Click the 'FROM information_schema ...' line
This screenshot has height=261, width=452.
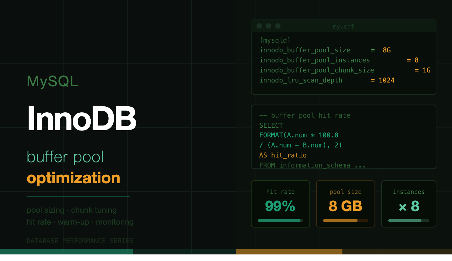(313, 165)
